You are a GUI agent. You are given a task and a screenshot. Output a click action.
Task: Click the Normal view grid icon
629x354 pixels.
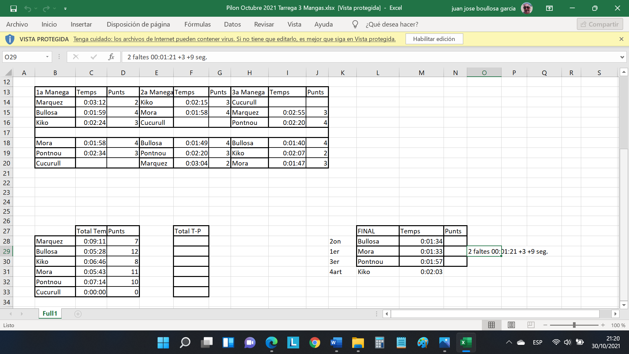[491, 325]
